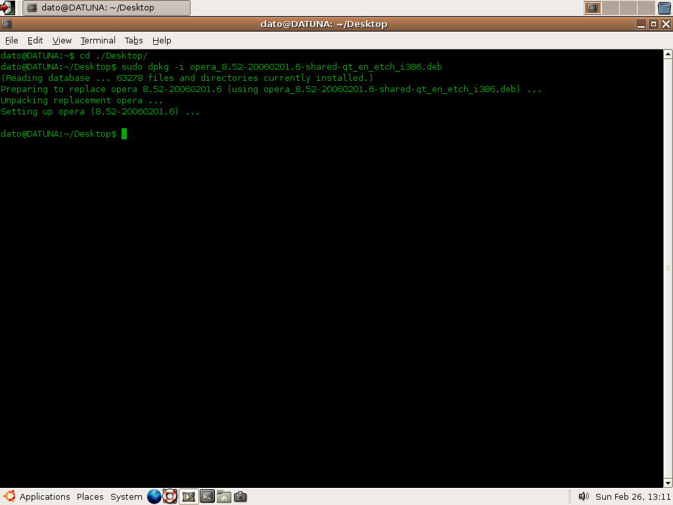Image resolution: width=673 pixels, height=505 pixels.
Task: Click the terminal launcher icon in the bottom panel
Action: pyautogui.click(x=207, y=496)
